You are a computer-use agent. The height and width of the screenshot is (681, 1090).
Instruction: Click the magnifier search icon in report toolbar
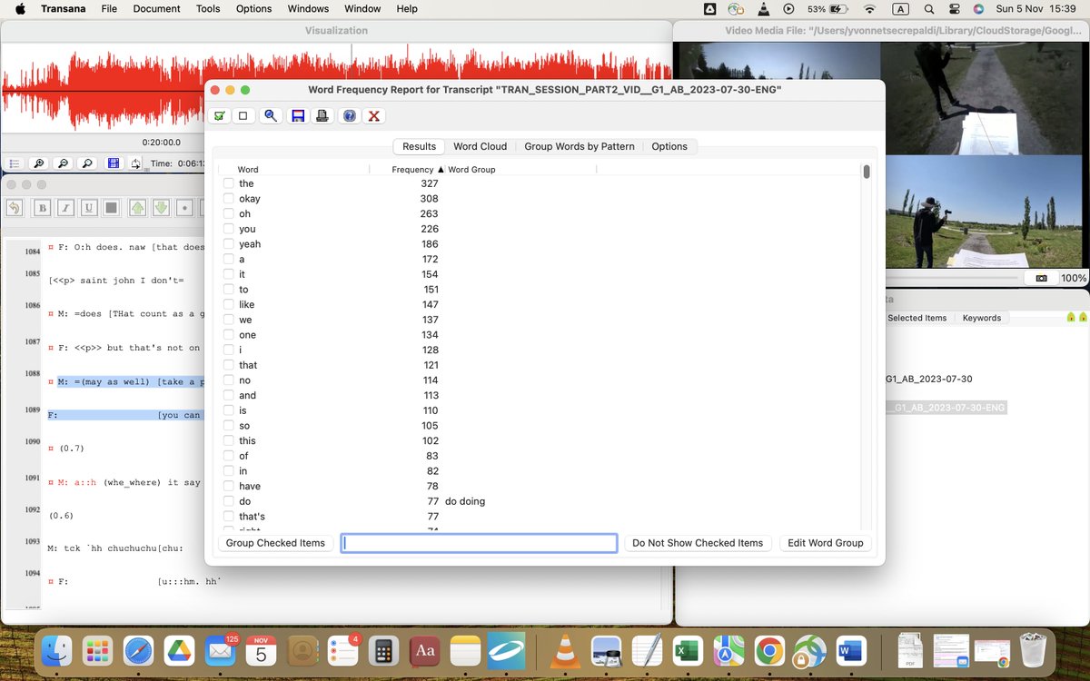[x=270, y=115]
